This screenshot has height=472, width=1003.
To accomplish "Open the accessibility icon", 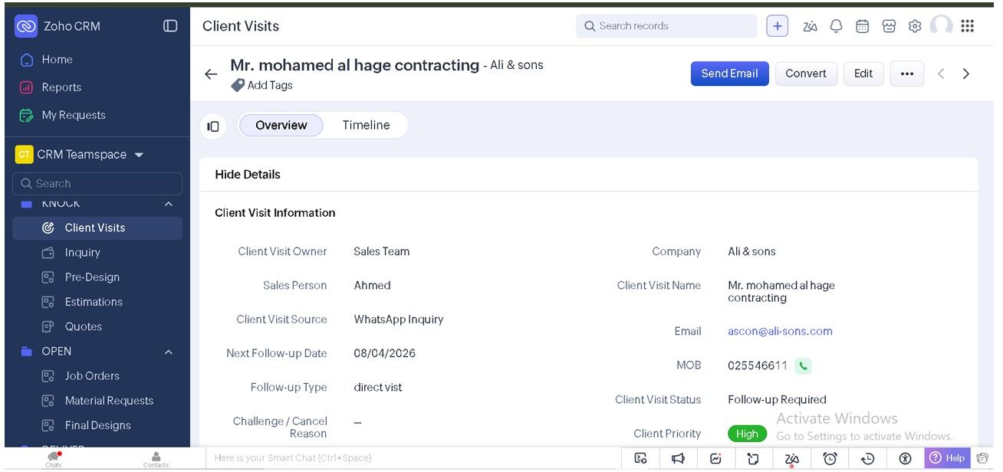I will [x=905, y=458].
